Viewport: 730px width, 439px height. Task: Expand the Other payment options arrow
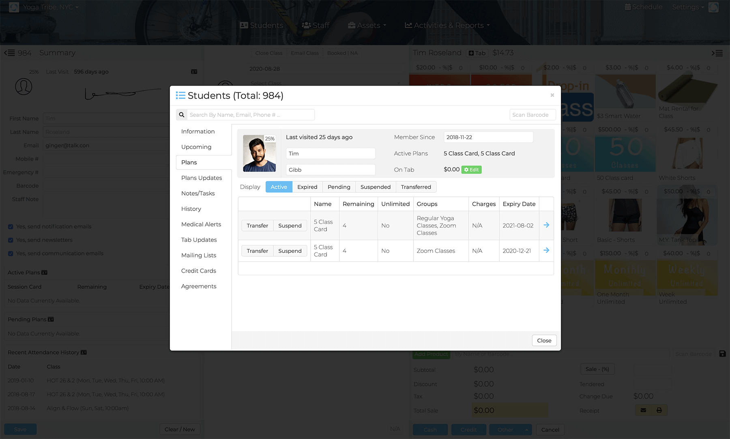(x=526, y=430)
